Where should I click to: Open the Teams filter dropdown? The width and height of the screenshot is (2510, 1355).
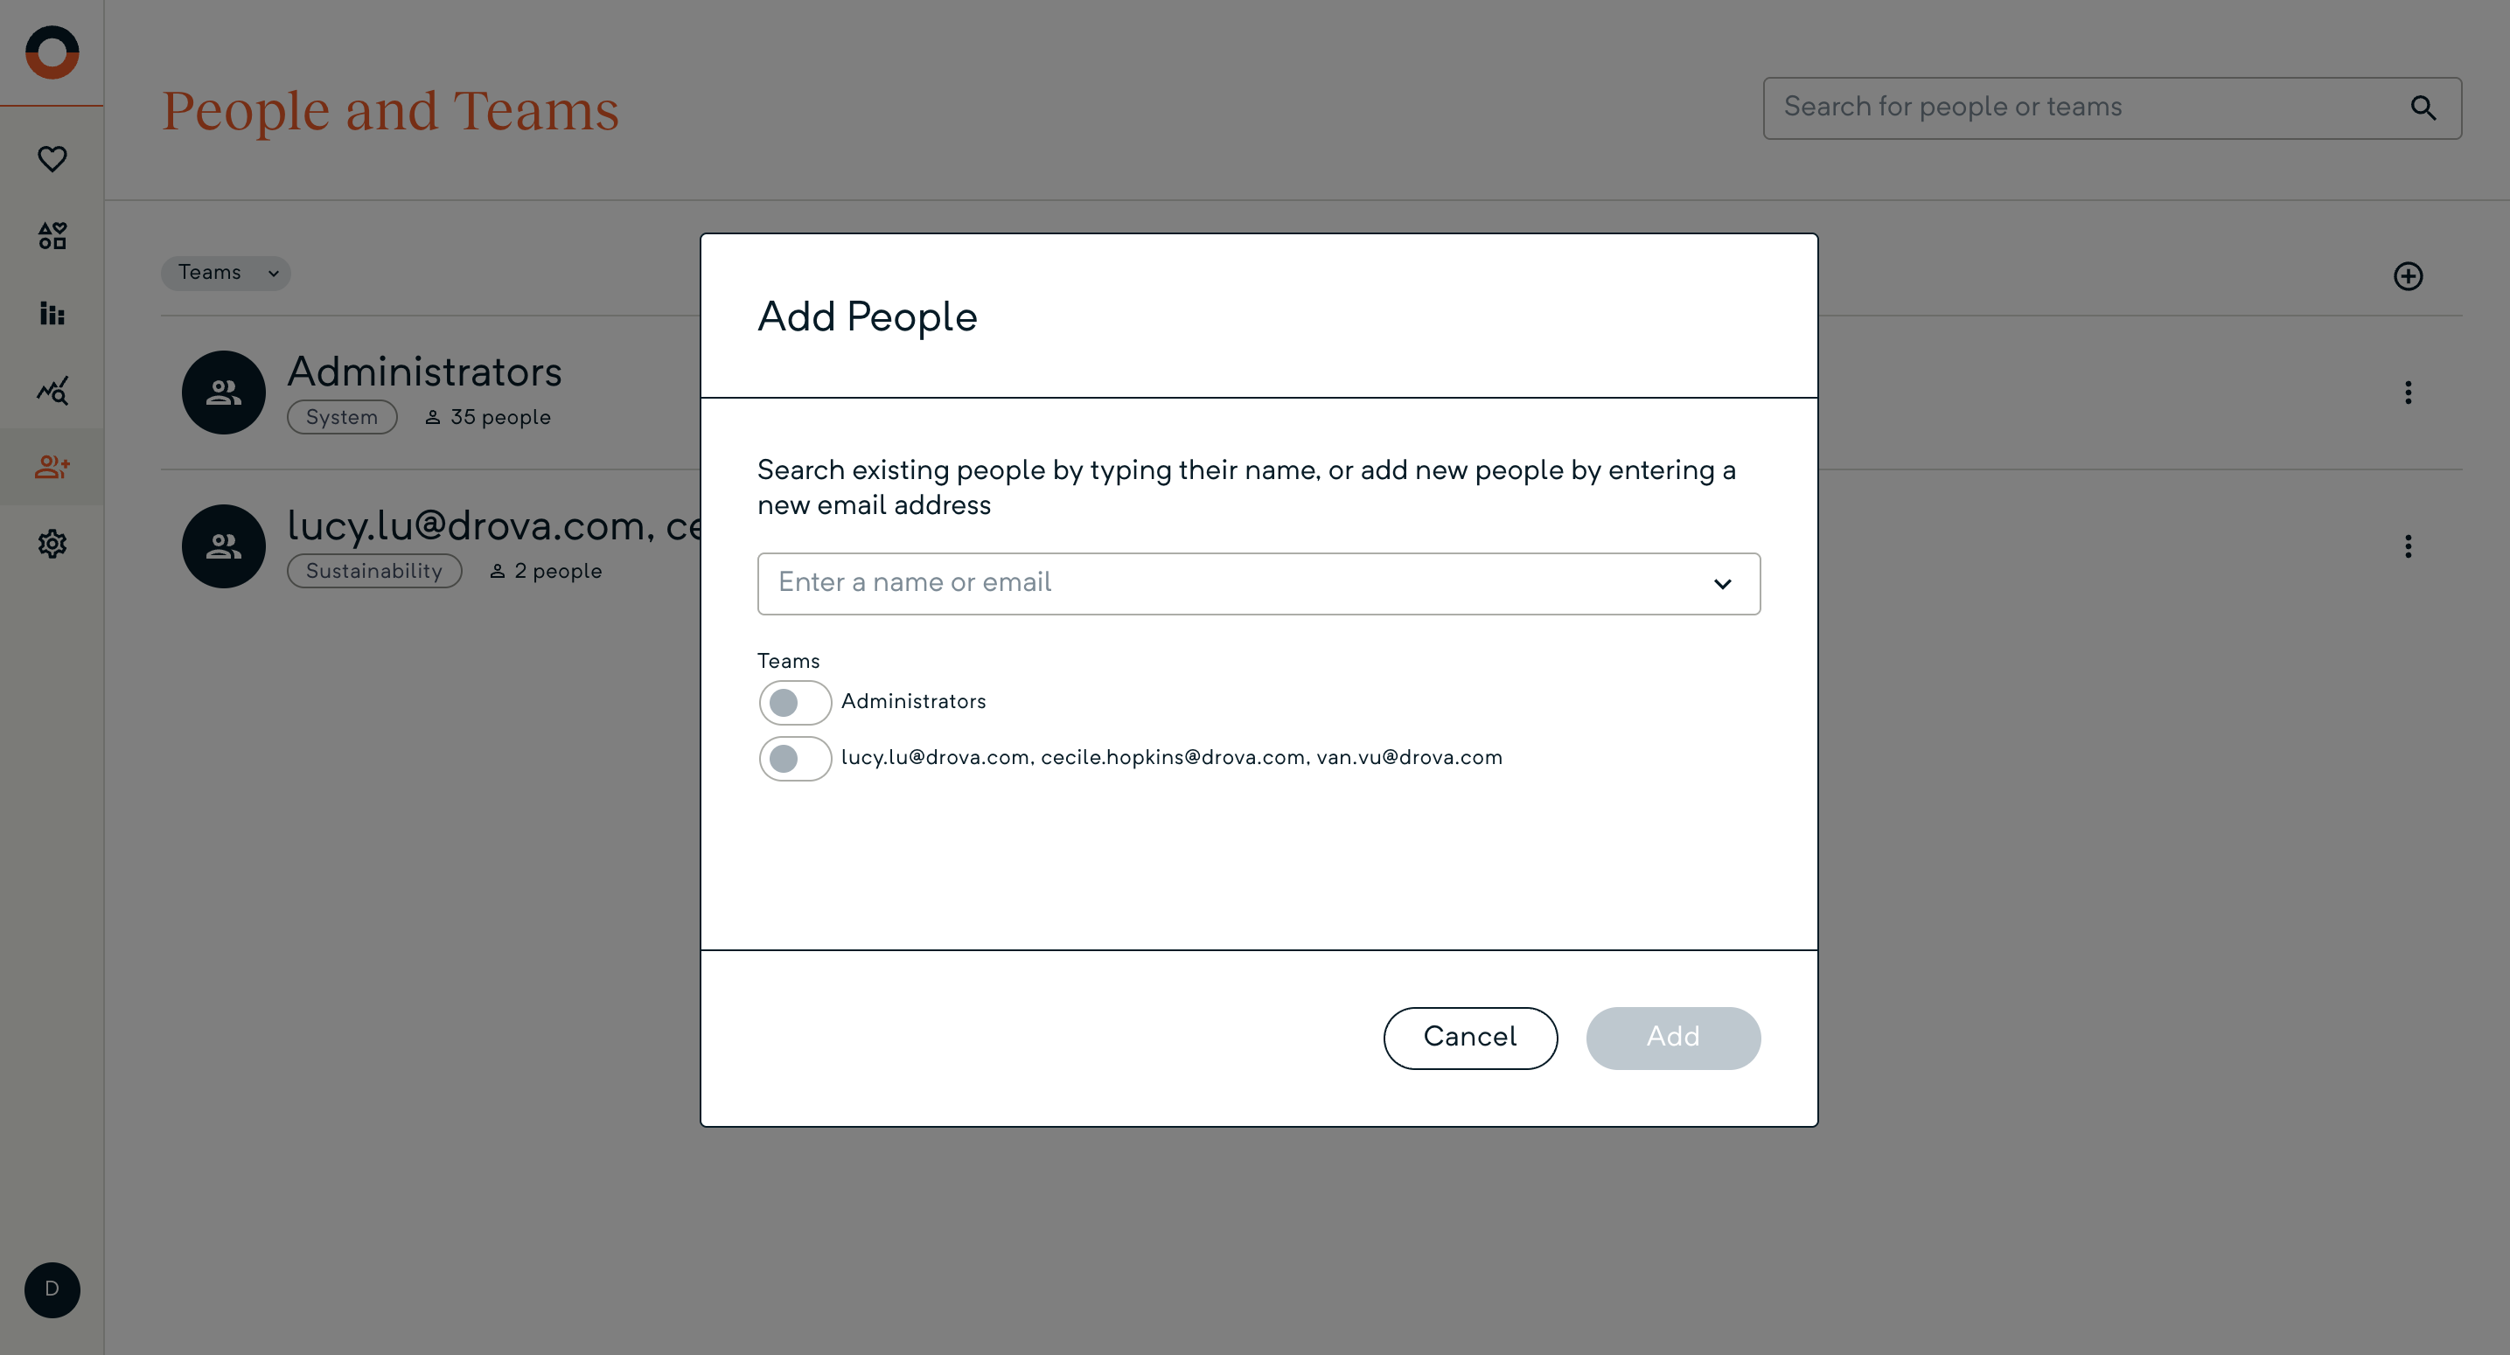(226, 273)
